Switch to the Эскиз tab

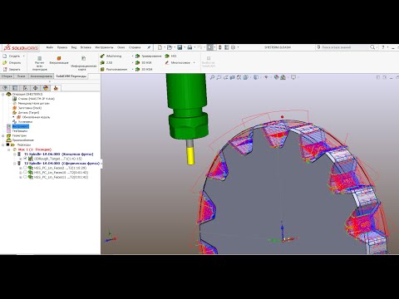point(21,76)
